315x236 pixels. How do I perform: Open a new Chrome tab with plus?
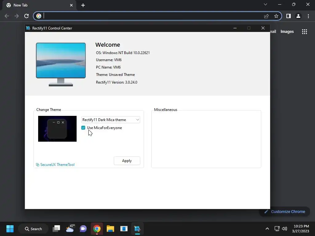[x=83, y=5]
